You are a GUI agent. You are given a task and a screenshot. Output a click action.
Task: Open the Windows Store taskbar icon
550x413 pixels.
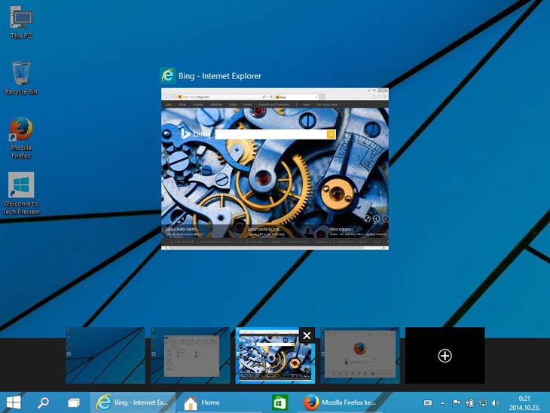[x=280, y=402]
